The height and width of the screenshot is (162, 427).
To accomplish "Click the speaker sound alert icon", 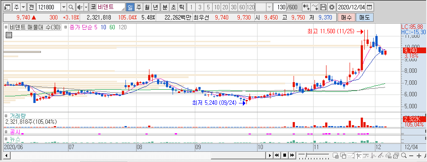I will pyautogui.click(x=80, y=7).
